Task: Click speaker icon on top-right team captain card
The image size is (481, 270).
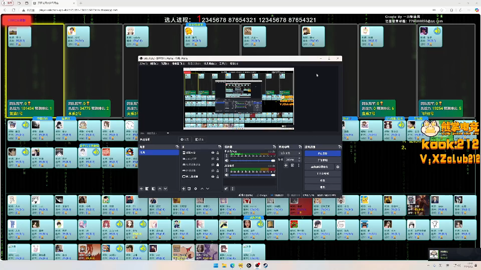Action: pyautogui.click(x=437, y=31)
